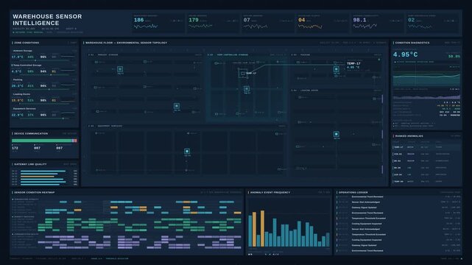
Task: Open the 179 KPI card
Action: point(213,23)
